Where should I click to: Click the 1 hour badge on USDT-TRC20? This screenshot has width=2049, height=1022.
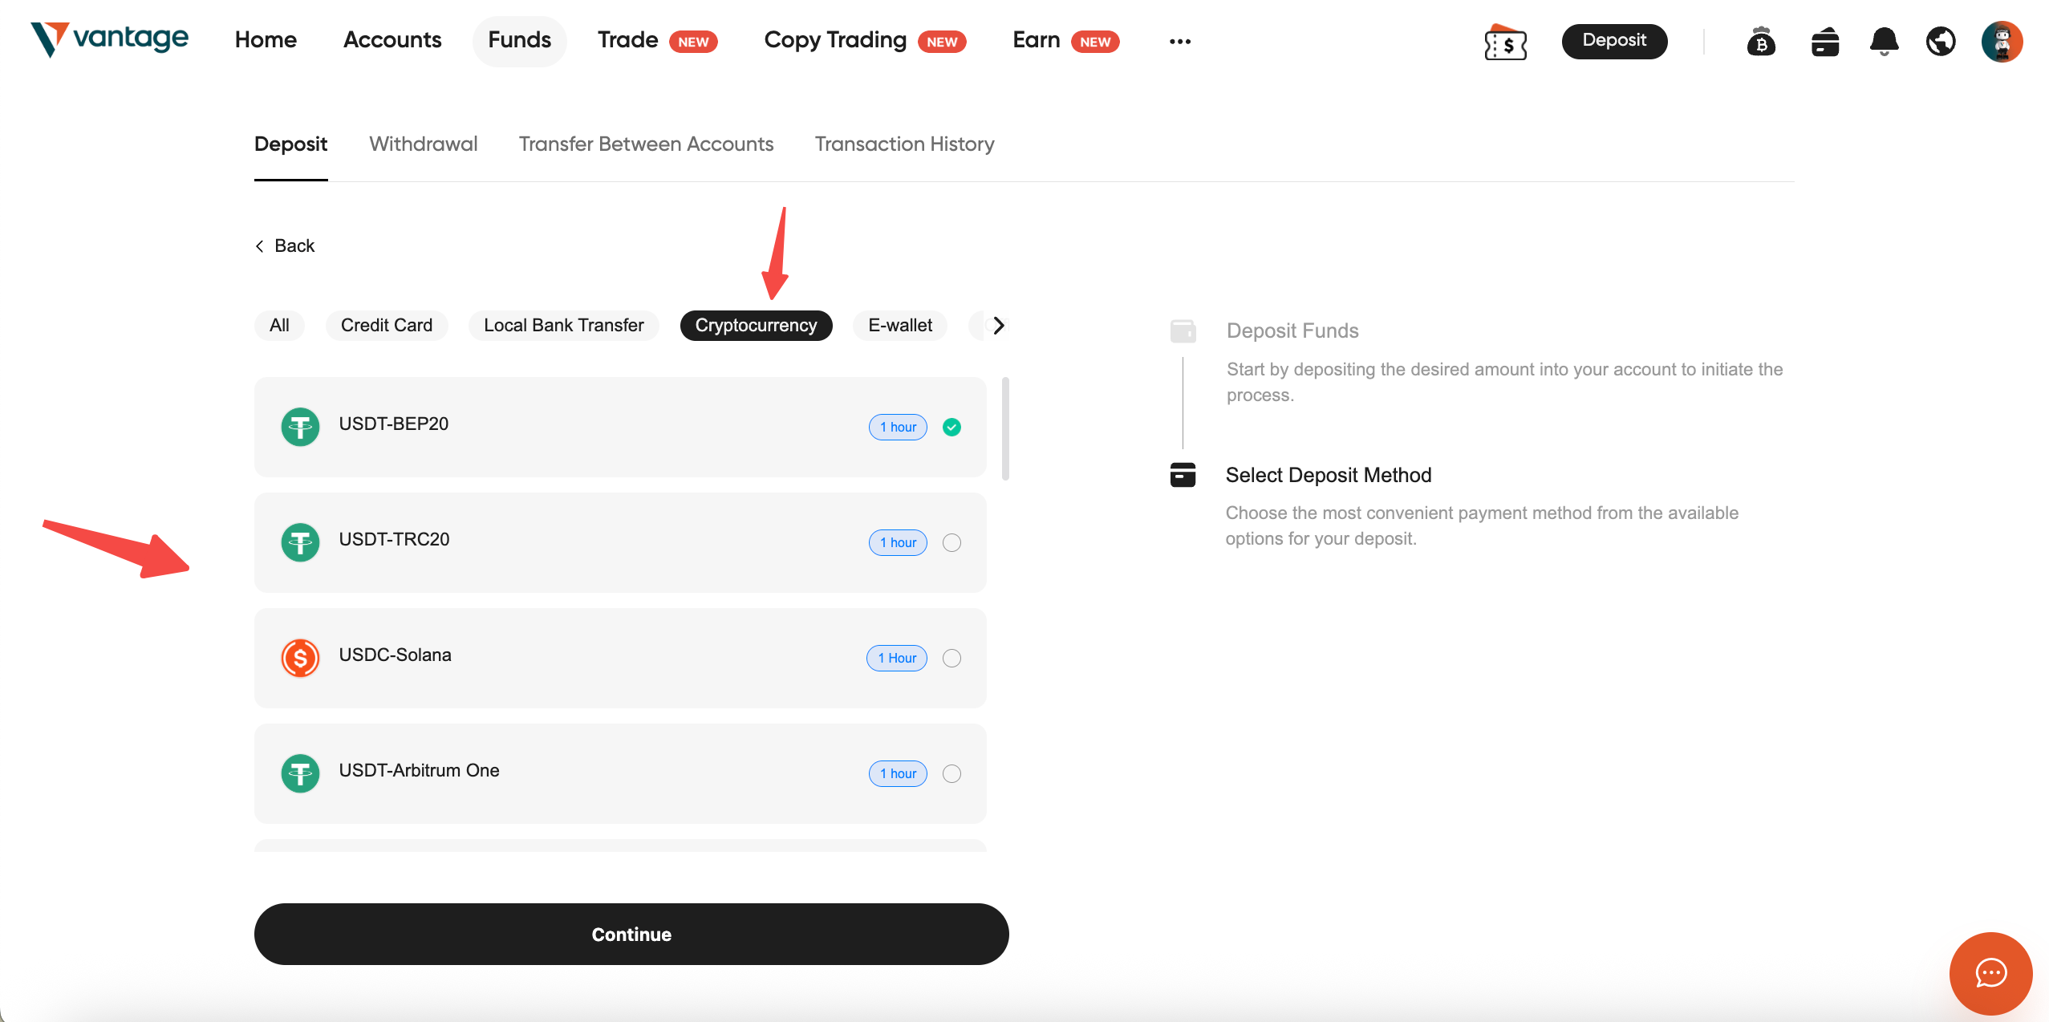(898, 542)
